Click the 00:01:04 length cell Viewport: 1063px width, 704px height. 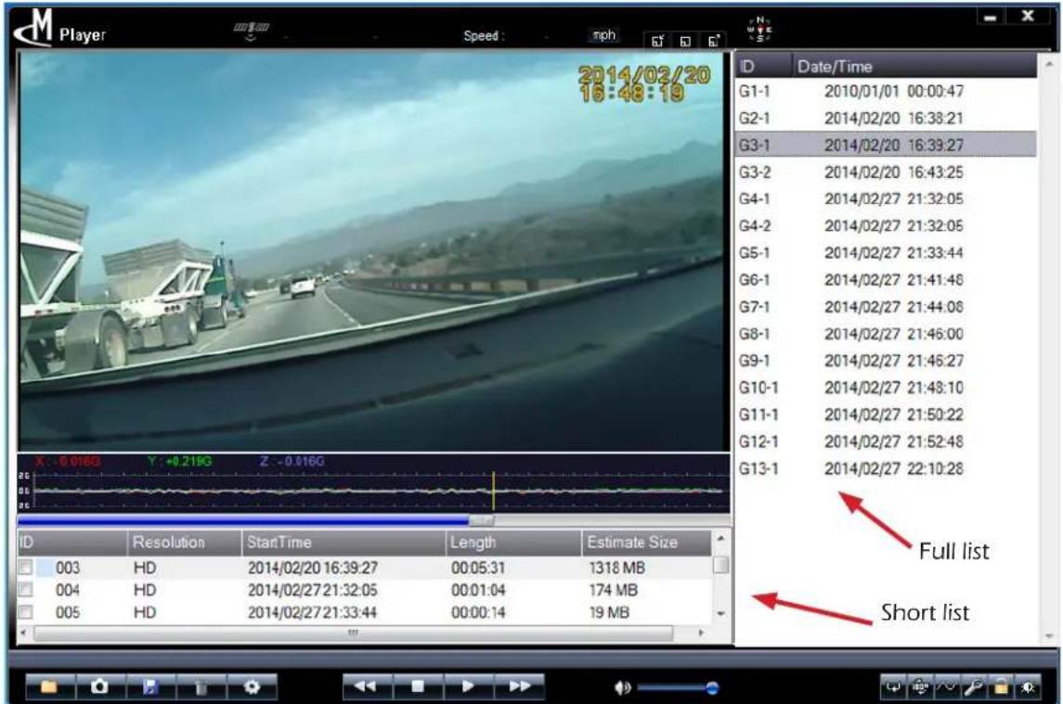point(478,590)
